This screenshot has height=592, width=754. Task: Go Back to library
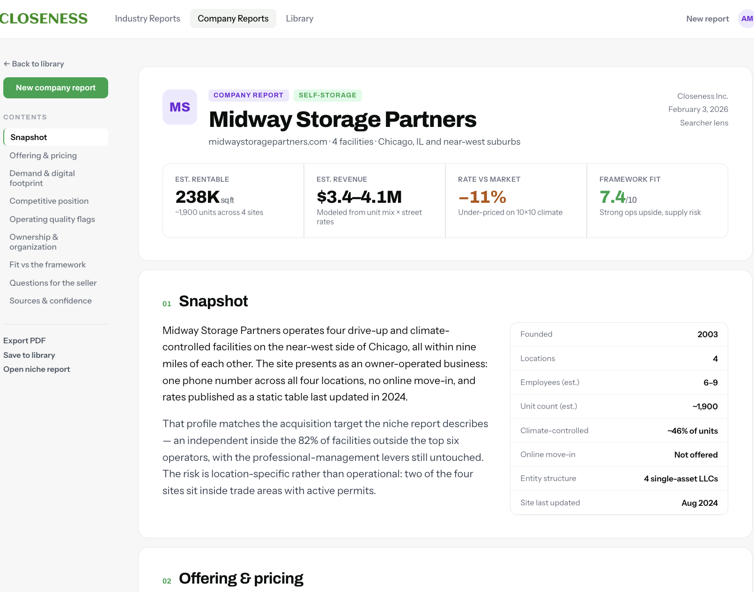tap(34, 64)
